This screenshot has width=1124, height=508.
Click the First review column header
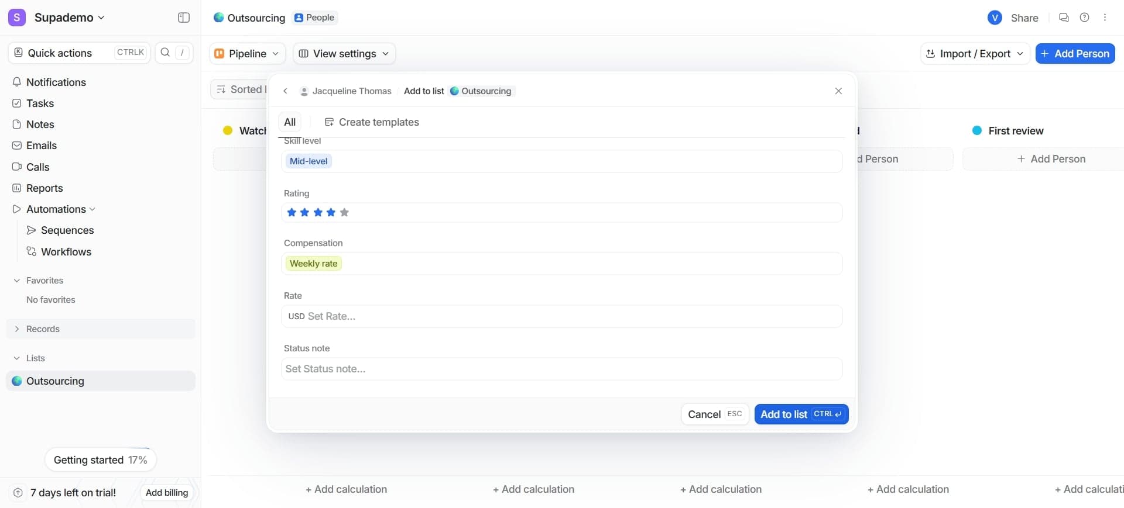click(1016, 131)
